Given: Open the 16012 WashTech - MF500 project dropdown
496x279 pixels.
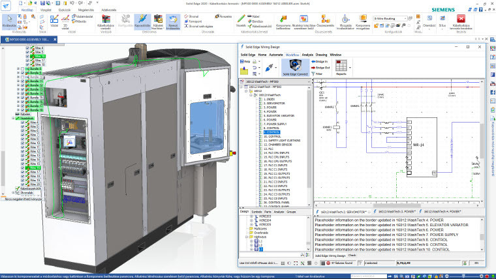Looking at the screenshot, I should point(309,82).
